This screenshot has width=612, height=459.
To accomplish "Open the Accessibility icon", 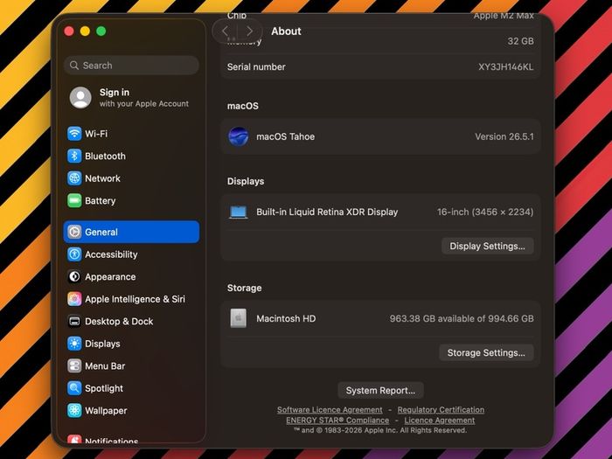I will tap(74, 254).
